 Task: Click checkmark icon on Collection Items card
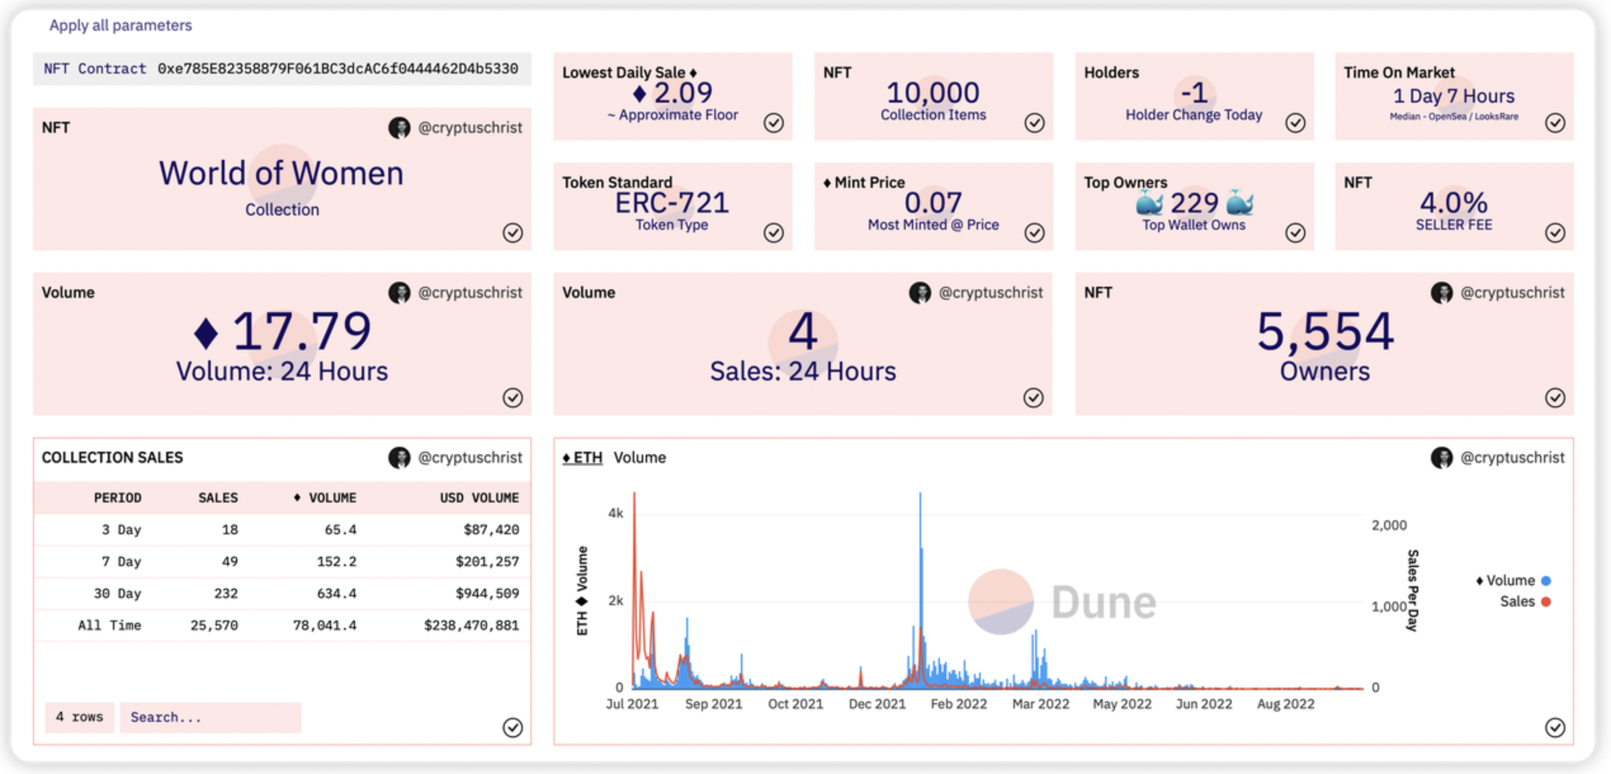pos(1034,122)
